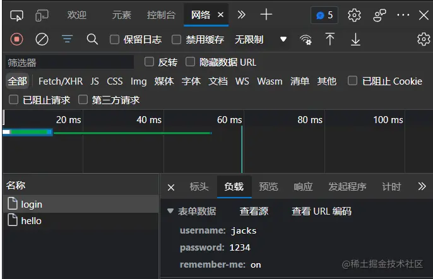Filter by 媒体 requests
This screenshot has height=279, width=433.
pos(164,81)
